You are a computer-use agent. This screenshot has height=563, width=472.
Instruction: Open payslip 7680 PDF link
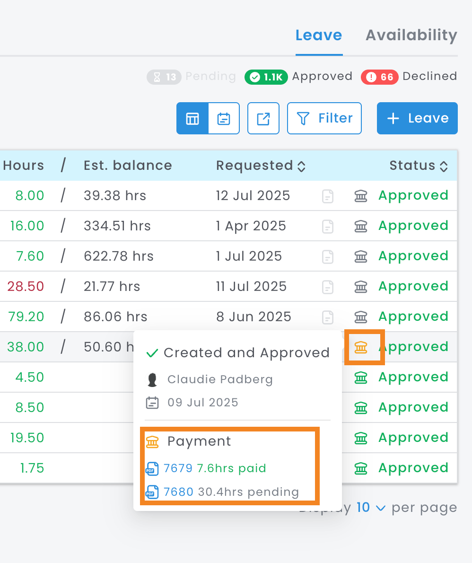[x=178, y=492]
